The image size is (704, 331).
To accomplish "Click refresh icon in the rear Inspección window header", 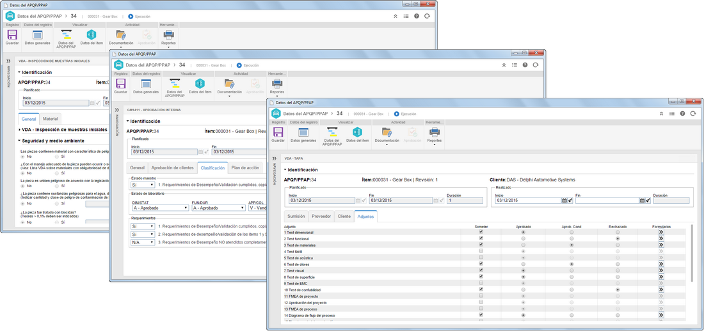I will coord(427,16).
